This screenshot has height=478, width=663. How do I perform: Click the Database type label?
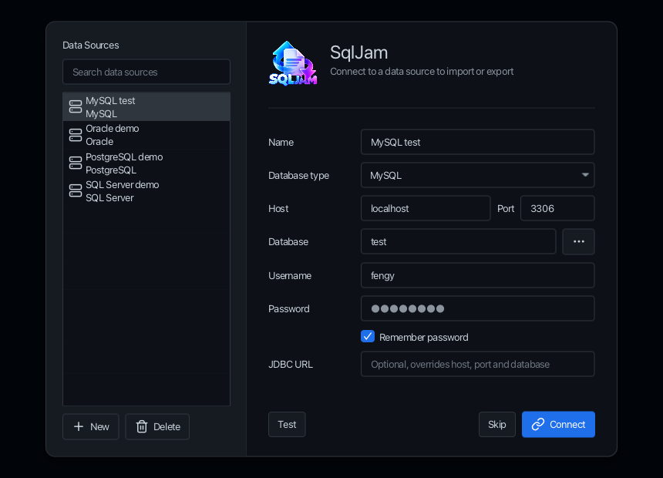(298, 176)
